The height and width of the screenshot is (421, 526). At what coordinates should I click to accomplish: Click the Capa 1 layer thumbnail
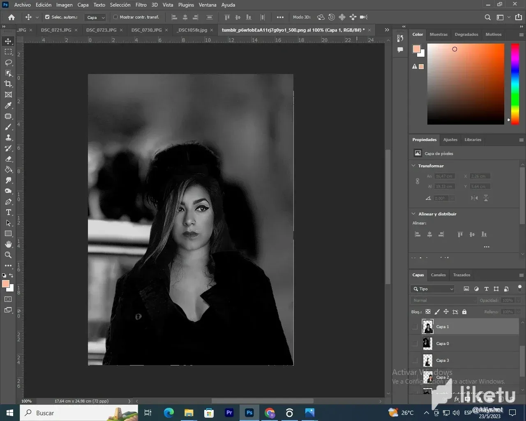(428, 327)
